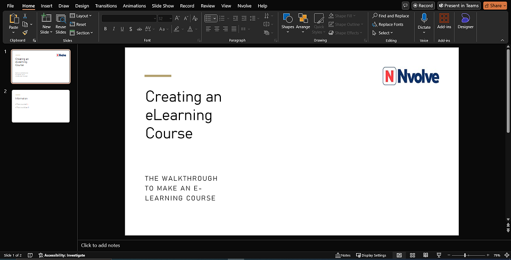Click the Paste clipboard icon
511x260 pixels.
[x=14, y=19]
